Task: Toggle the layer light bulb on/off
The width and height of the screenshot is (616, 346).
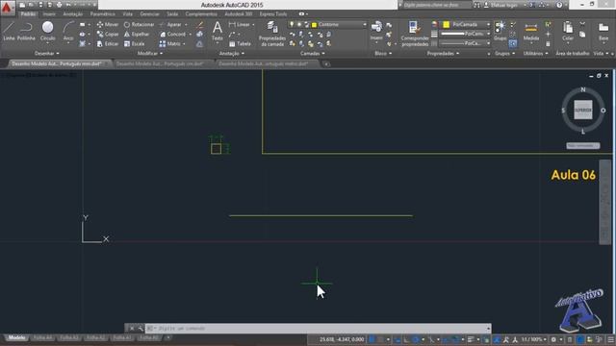Action: pos(292,24)
